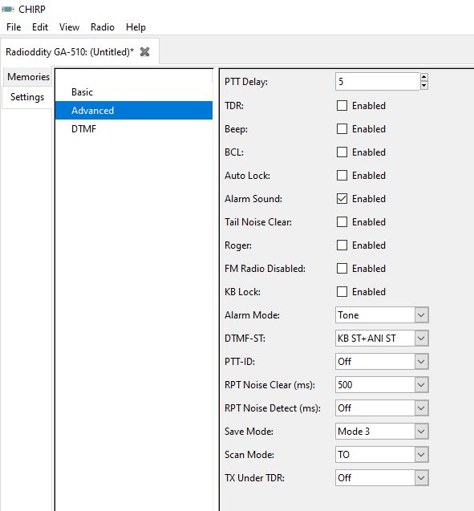Click the Save Mode label

click(x=249, y=432)
